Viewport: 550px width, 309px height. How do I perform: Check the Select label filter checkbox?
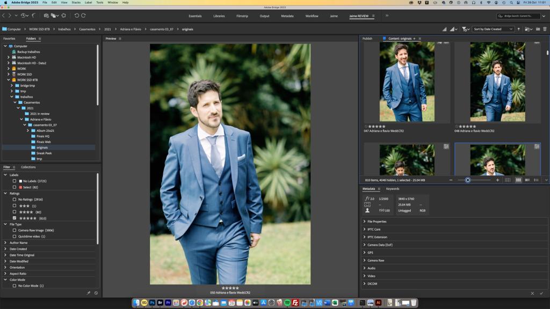coord(15,187)
